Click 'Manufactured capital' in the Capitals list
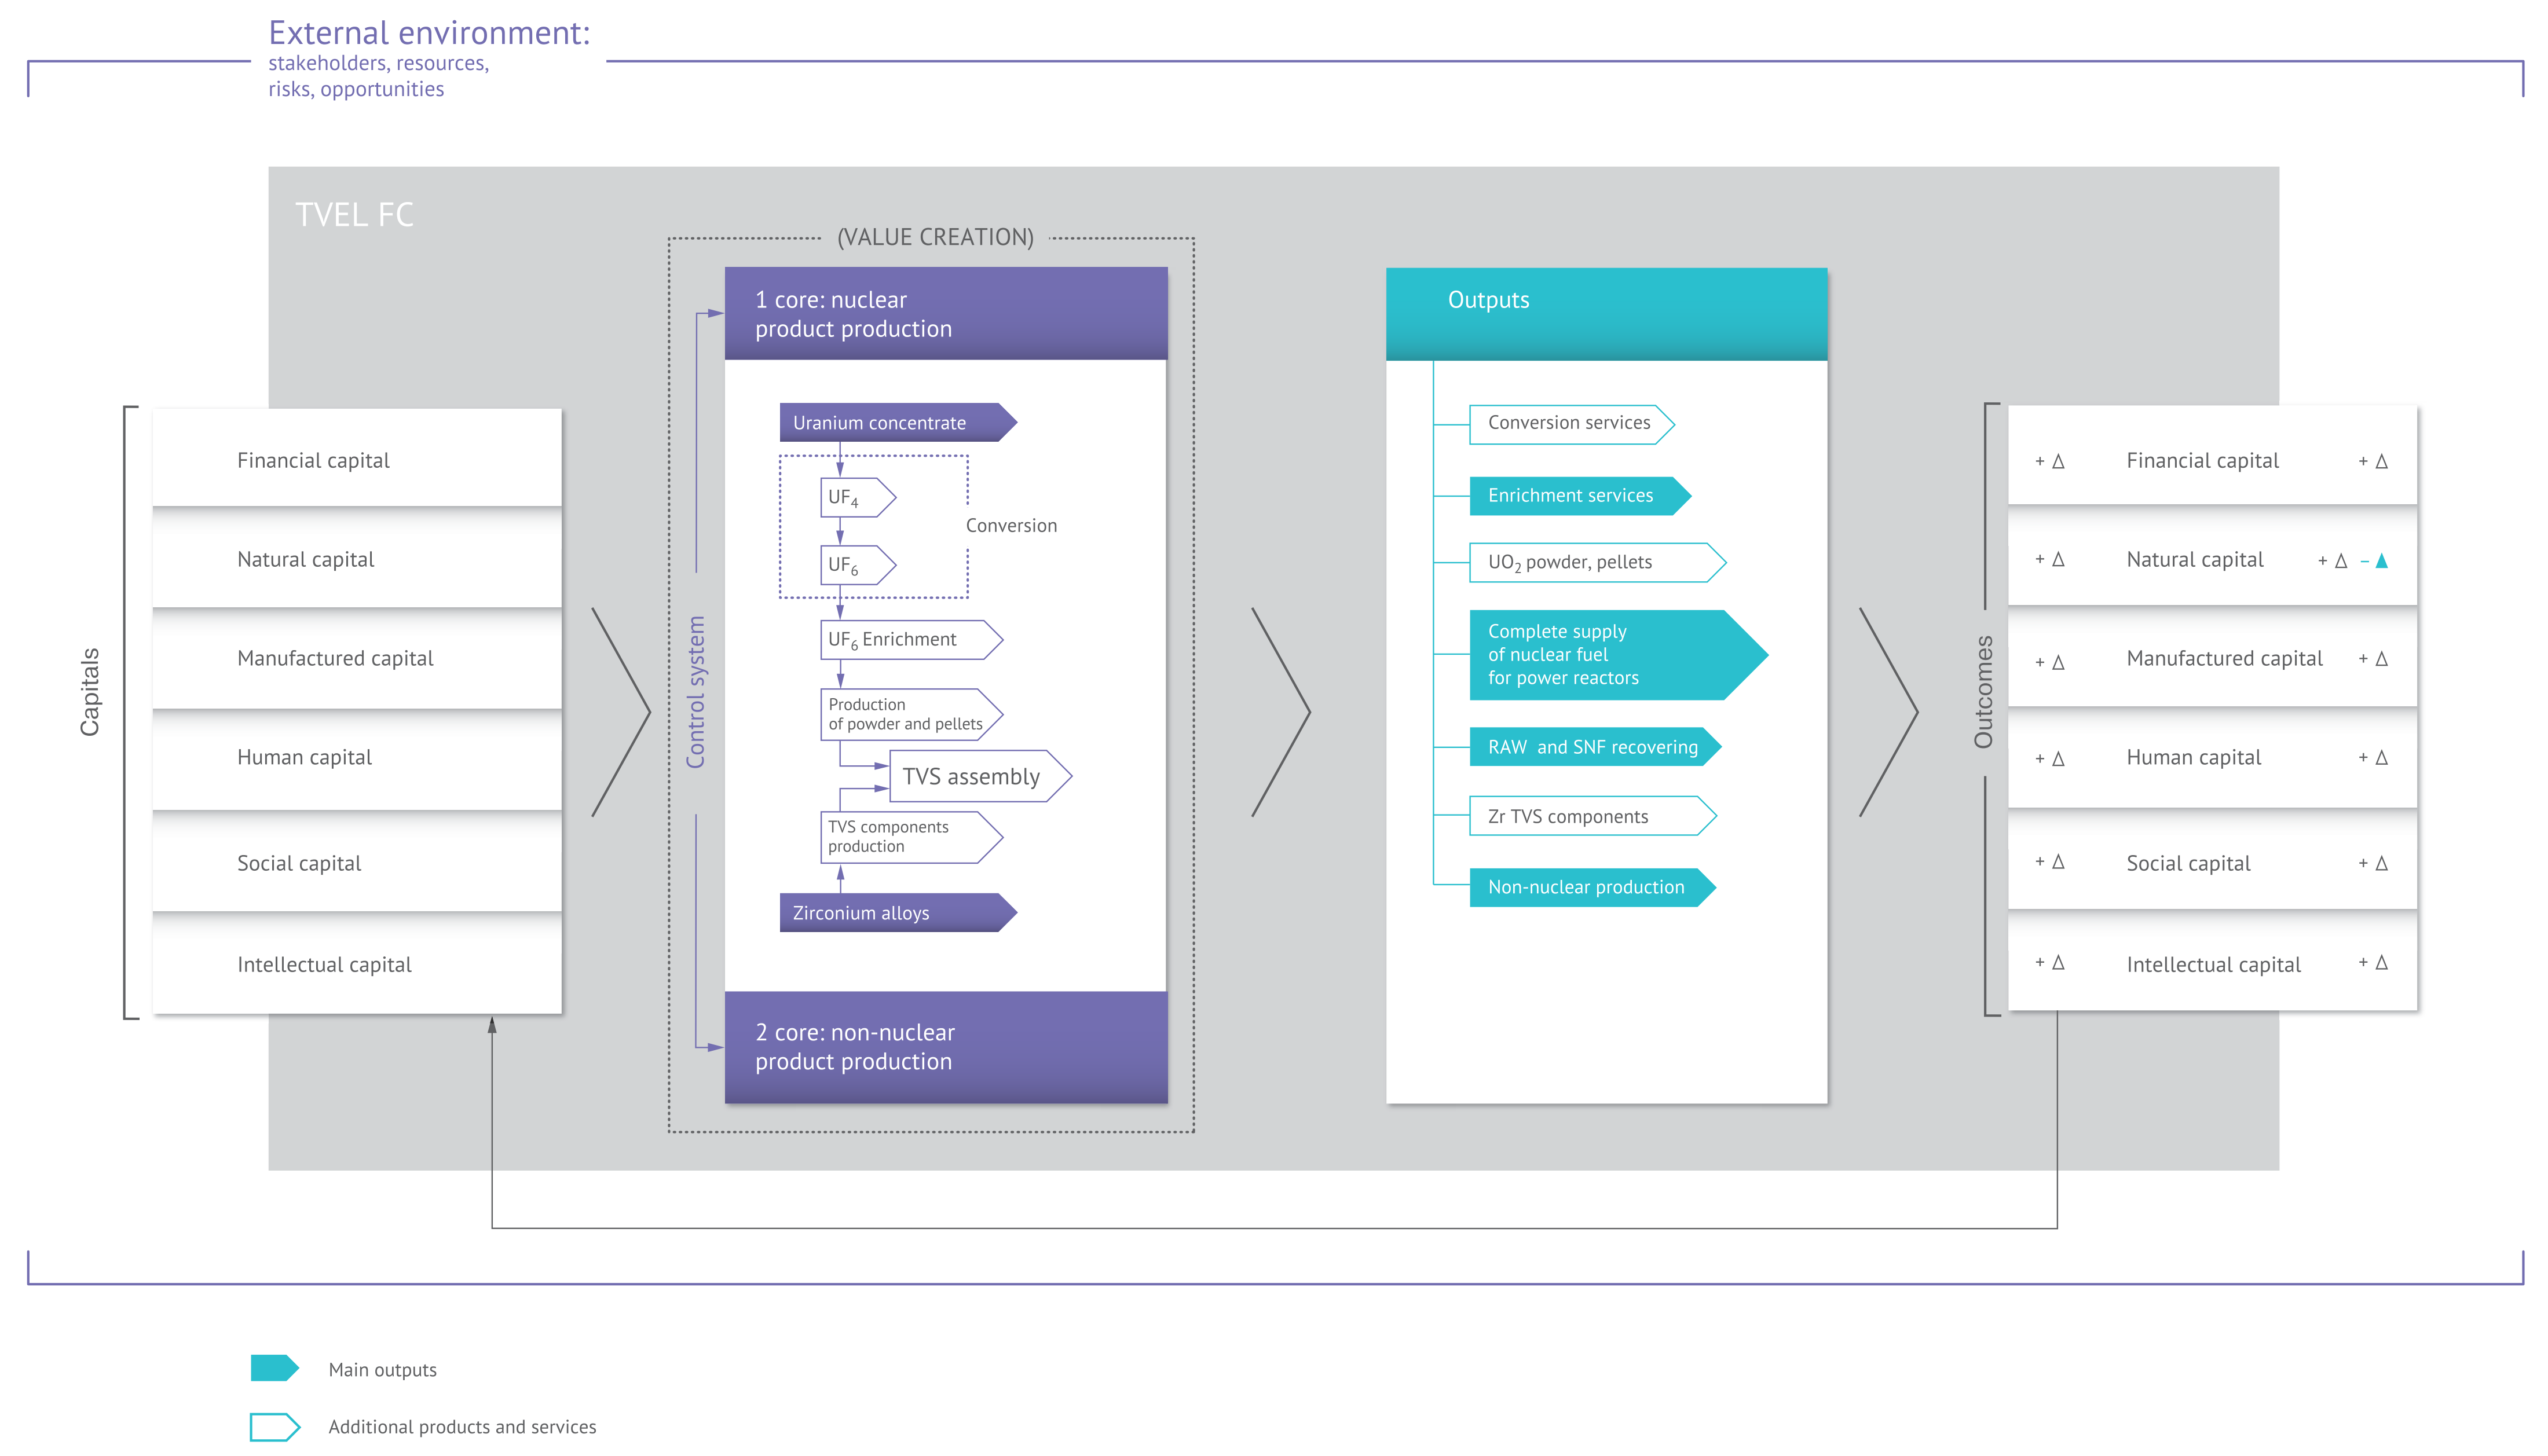 pos(357,658)
